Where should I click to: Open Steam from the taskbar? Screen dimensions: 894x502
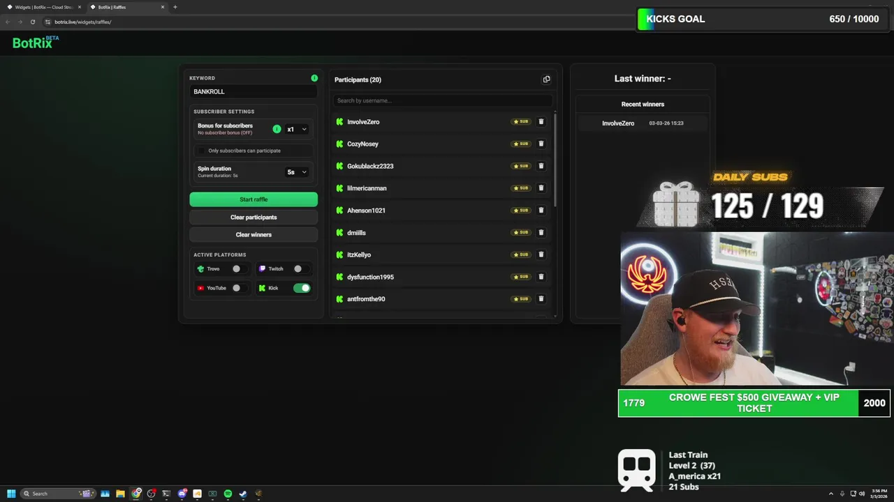[243, 494]
